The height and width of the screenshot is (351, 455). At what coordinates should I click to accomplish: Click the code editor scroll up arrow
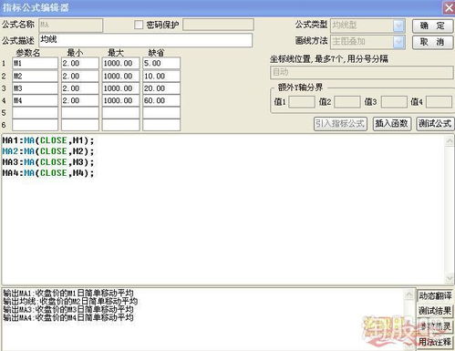(449, 140)
